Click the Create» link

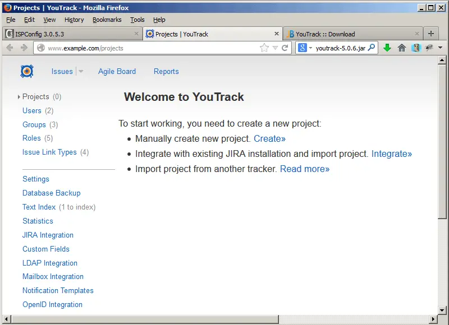coord(270,138)
